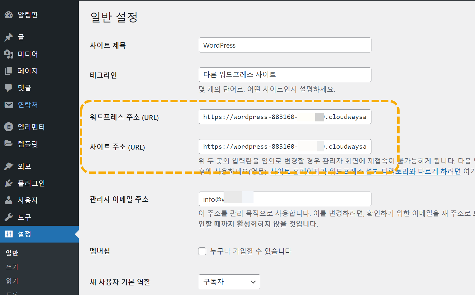Click the 워드프레스 주소 URL field
The width and height of the screenshot is (475, 295).
click(285, 117)
